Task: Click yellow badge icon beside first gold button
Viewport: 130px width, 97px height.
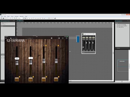Action: (x=19, y=77)
